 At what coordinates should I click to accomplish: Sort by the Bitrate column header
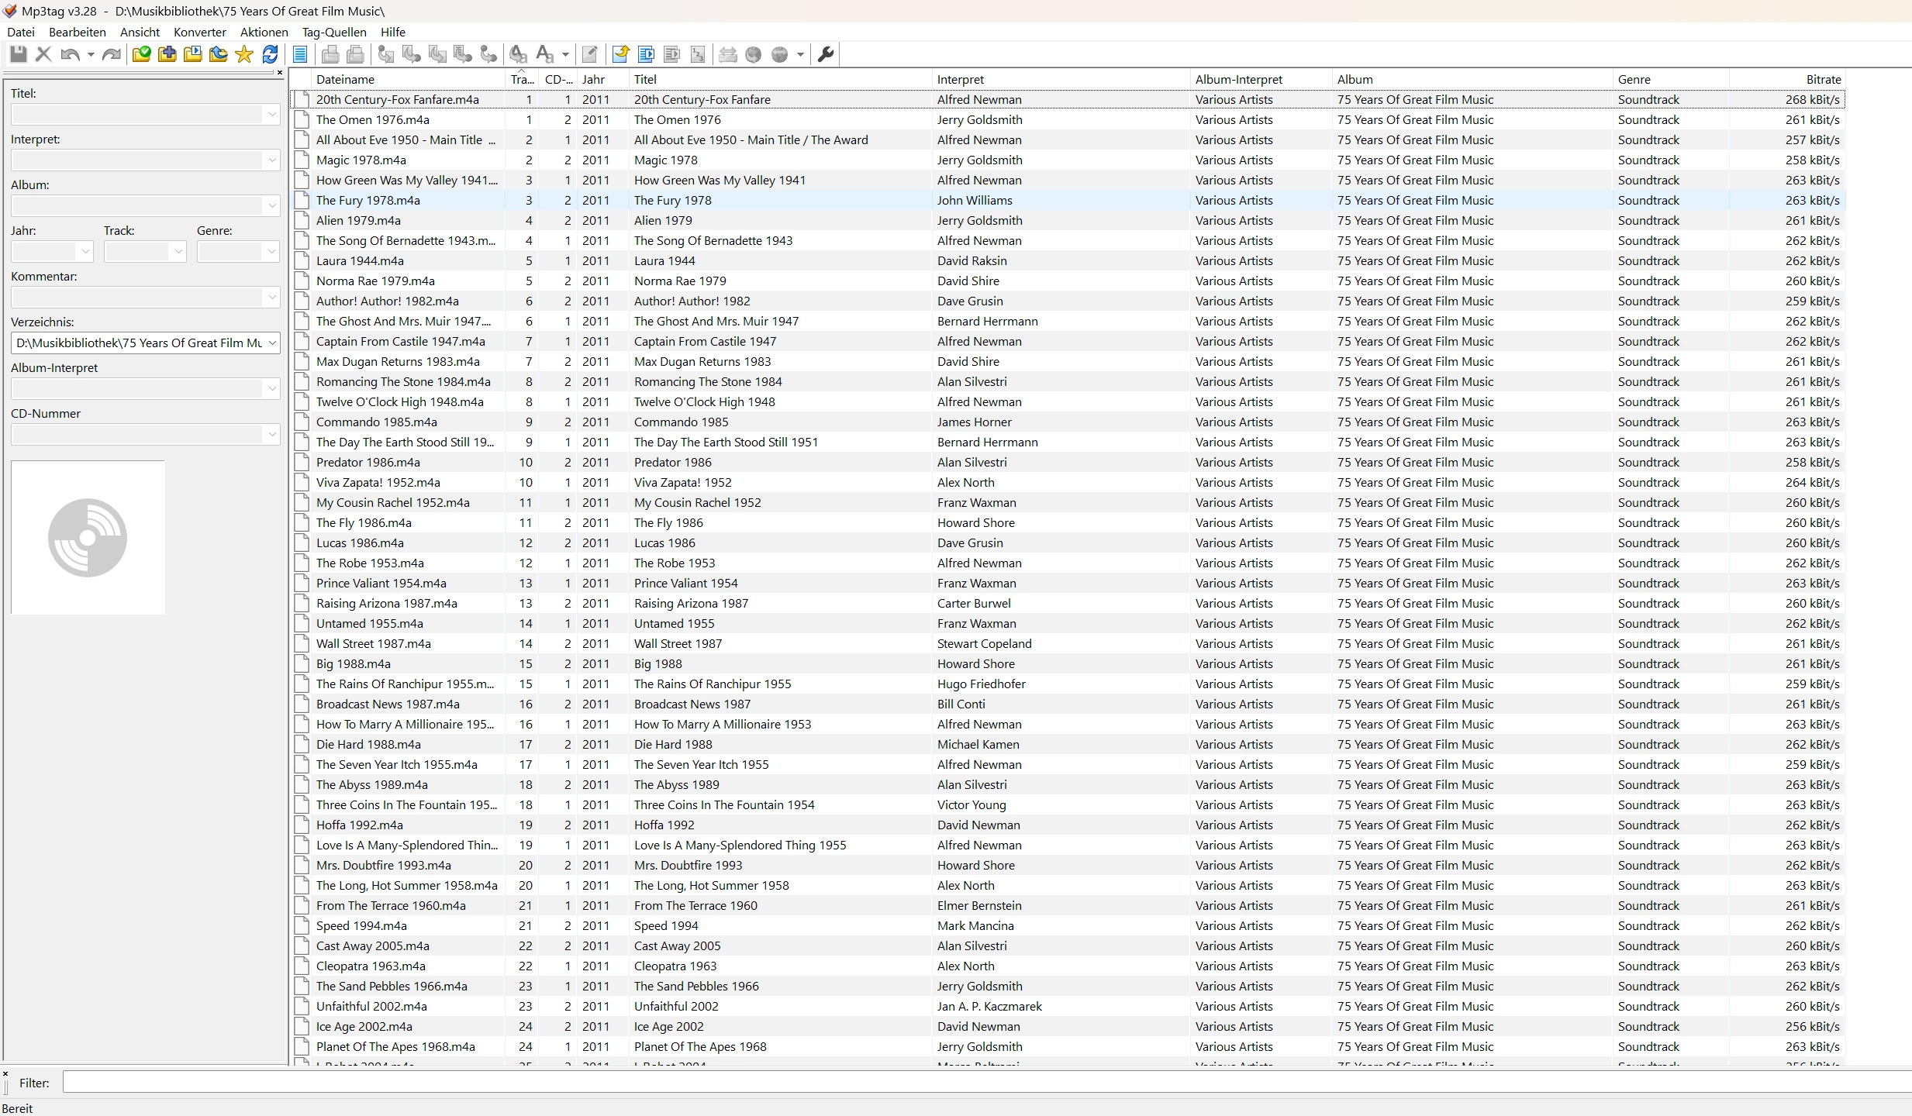1787,79
